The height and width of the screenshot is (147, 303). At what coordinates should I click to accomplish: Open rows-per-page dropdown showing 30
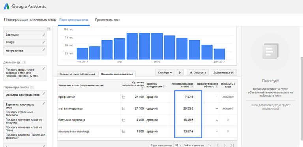[x=178, y=145]
